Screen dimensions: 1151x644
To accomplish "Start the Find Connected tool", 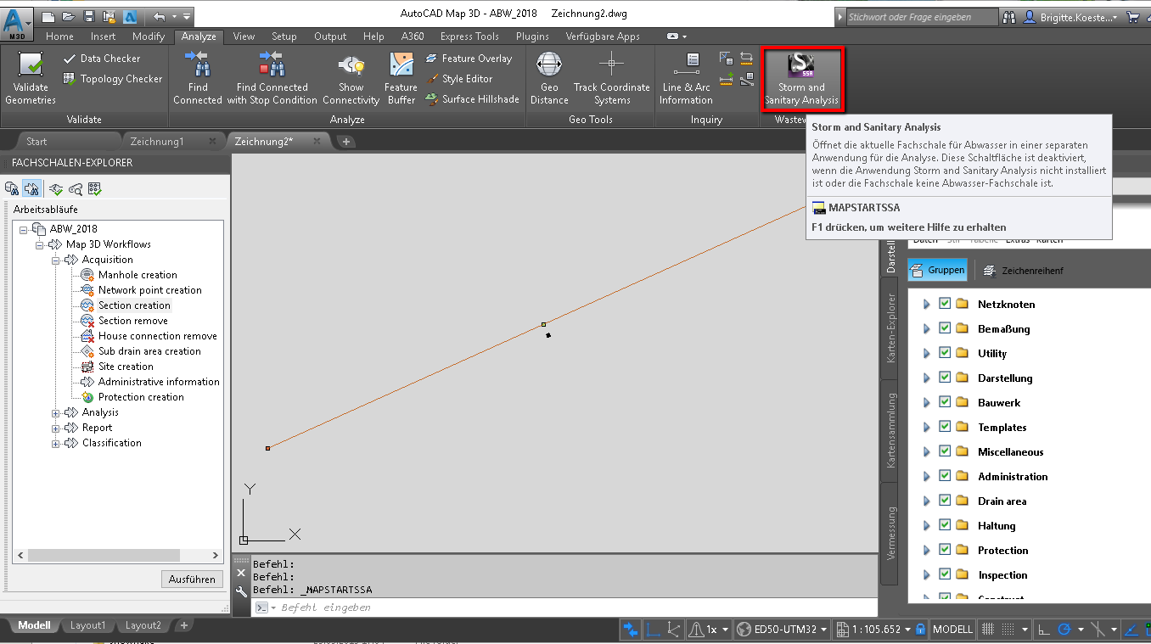I will (x=197, y=78).
